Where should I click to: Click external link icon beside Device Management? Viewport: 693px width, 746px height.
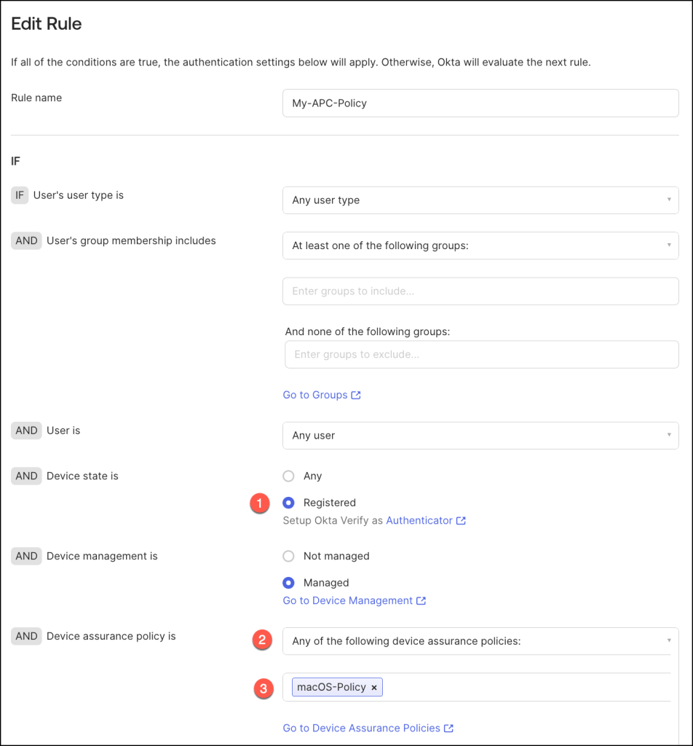click(421, 601)
